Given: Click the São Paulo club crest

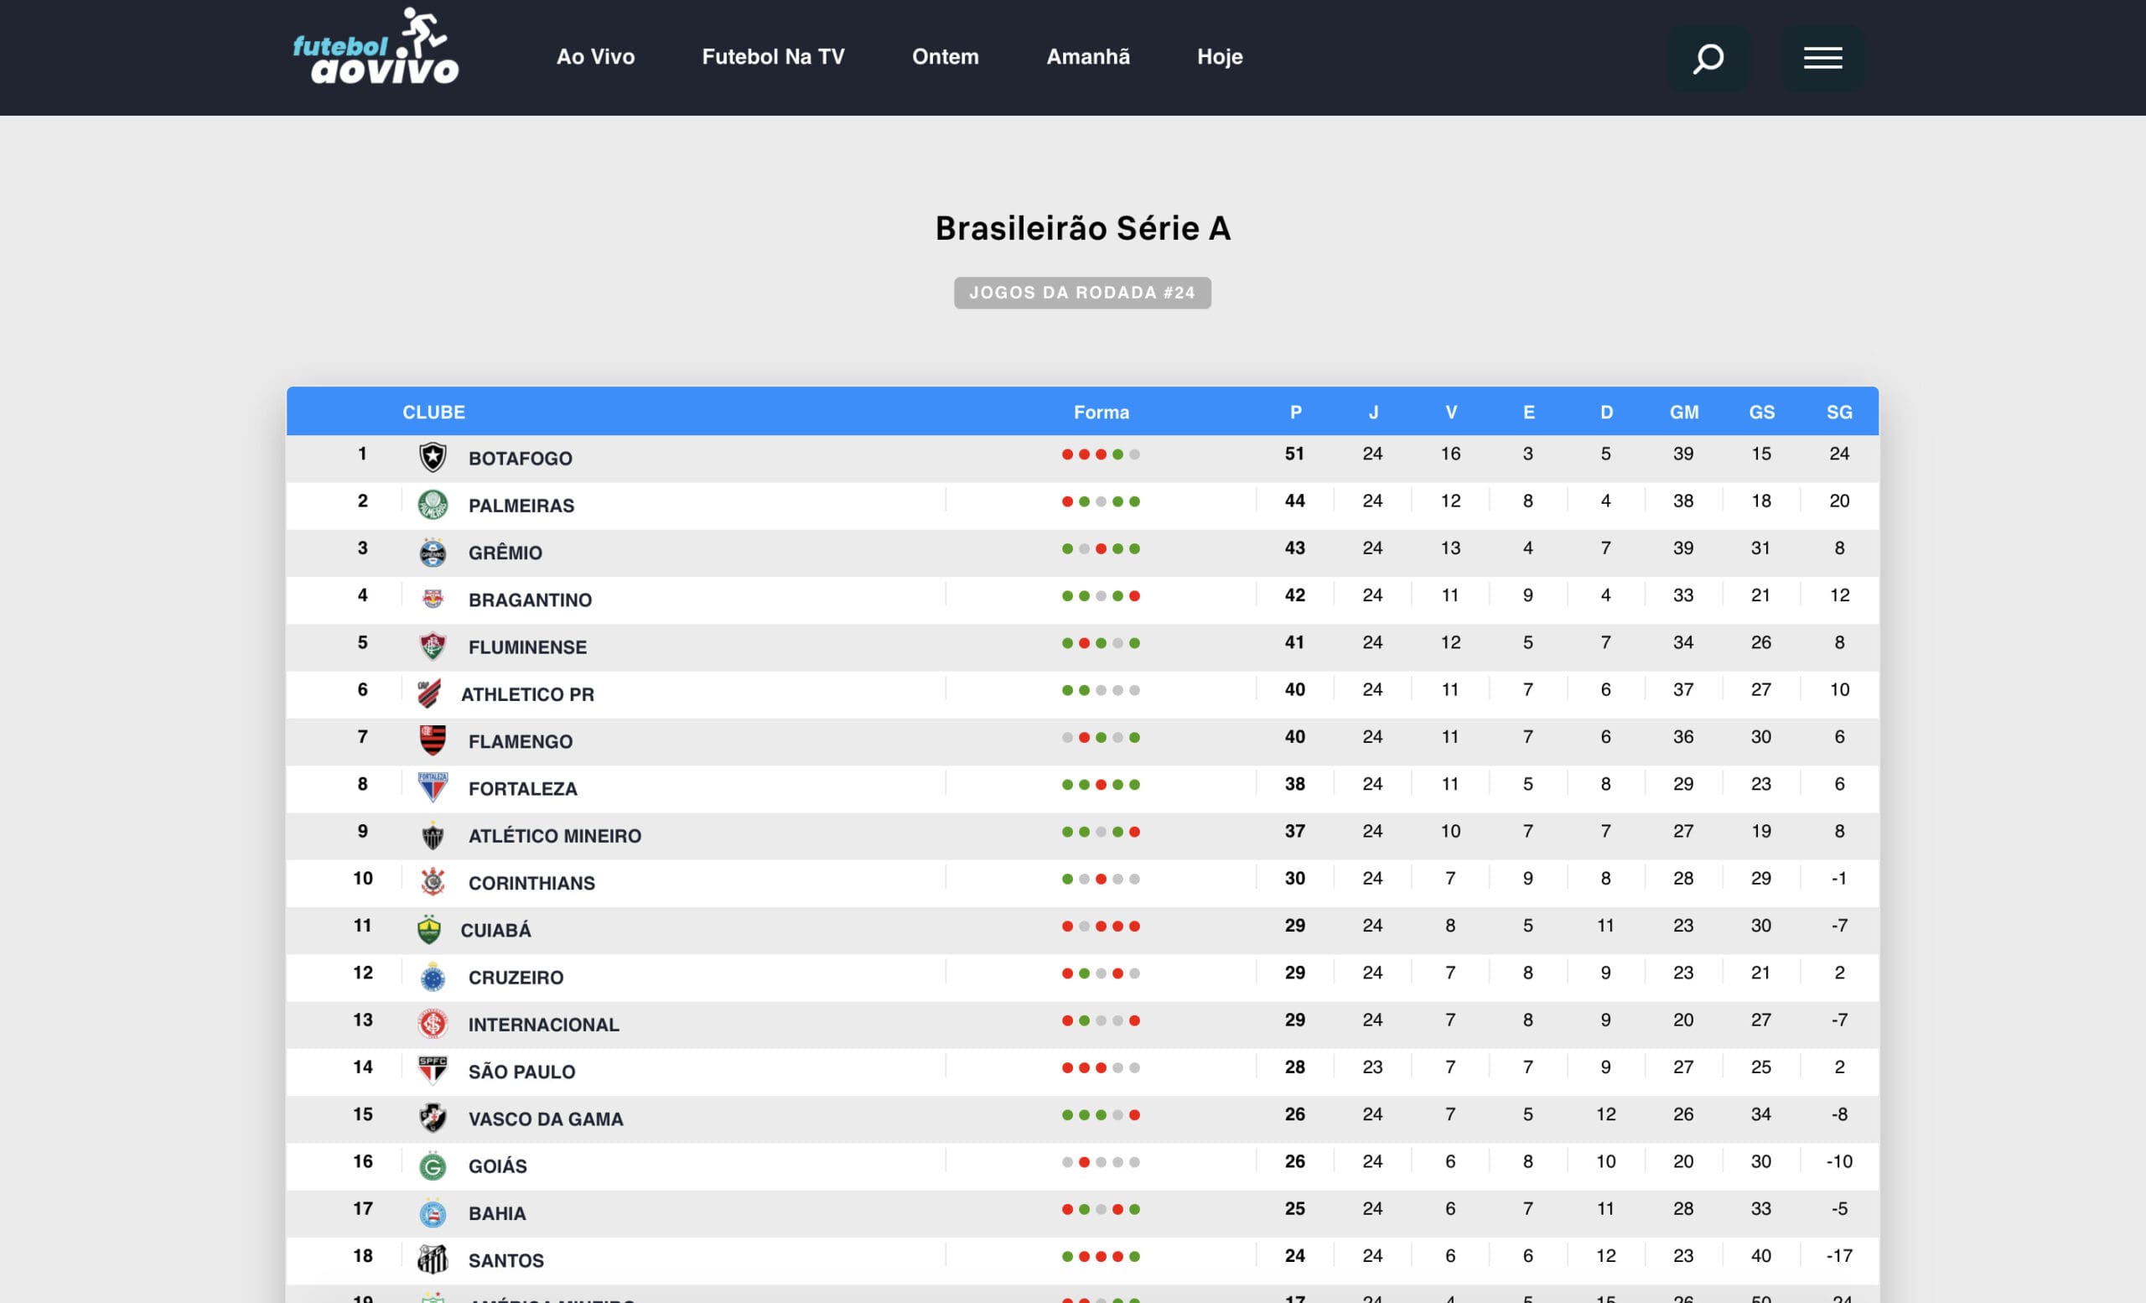Looking at the screenshot, I should point(433,1071).
